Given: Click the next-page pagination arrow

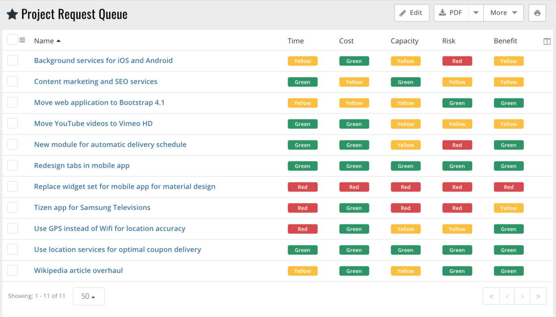Looking at the screenshot, I should [522, 296].
